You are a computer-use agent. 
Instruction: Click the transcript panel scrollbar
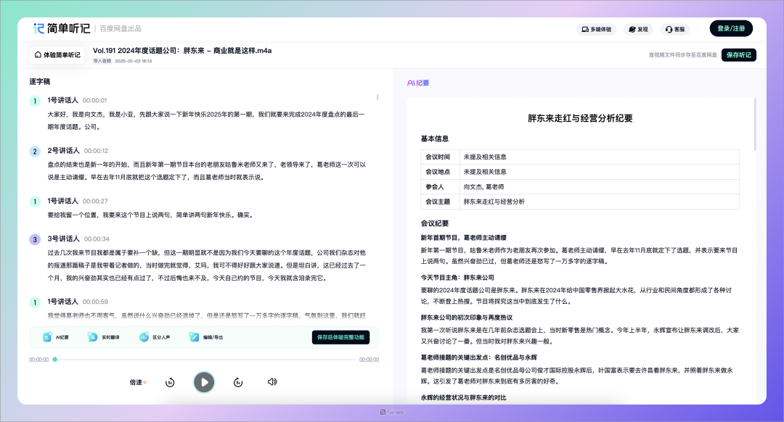click(x=377, y=96)
